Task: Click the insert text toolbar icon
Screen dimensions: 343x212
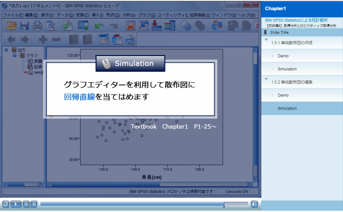Action: tap(130, 40)
